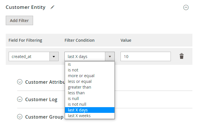Viewport: 197px width, 128px height.
Task: Collapse the Customer Entity section via circled chevron
Action: click(186, 7)
